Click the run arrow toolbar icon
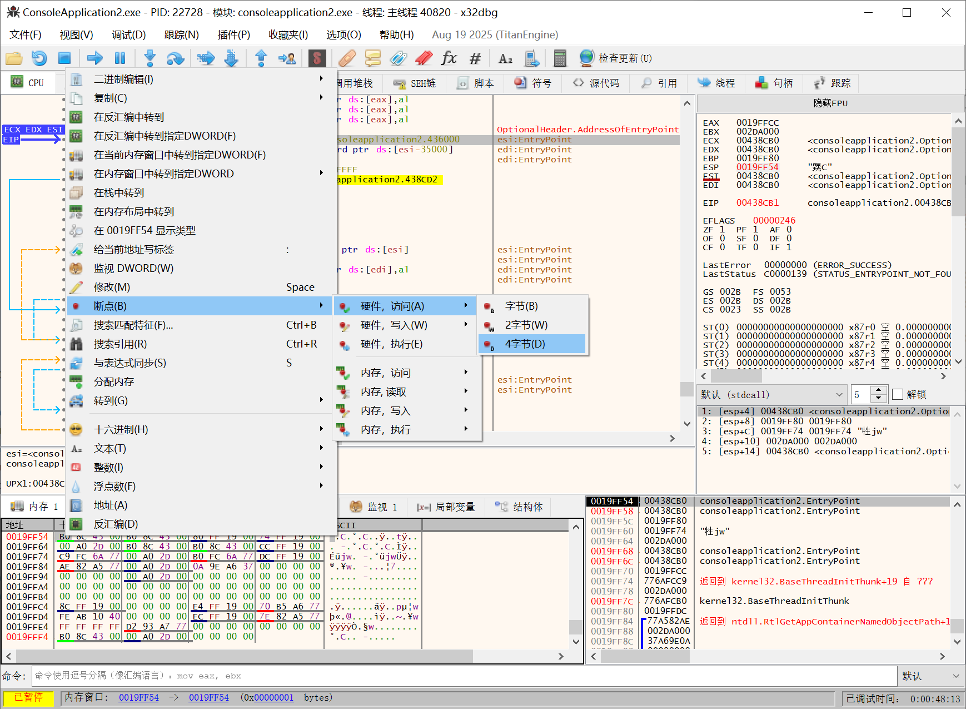The width and height of the screenshot is (966, 709). (95, 58)
